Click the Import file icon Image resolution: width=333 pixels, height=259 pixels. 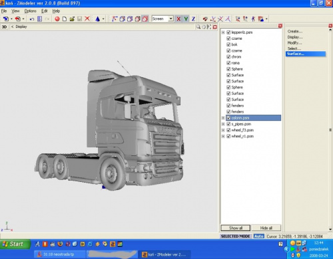pyautogui.click(x=6, y=19)
